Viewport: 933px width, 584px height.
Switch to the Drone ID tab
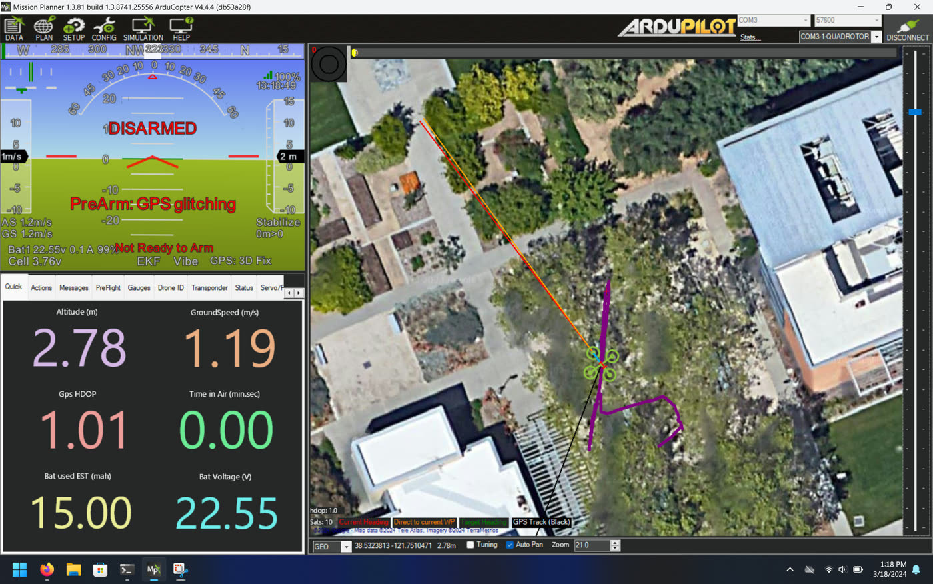[171, 288]
